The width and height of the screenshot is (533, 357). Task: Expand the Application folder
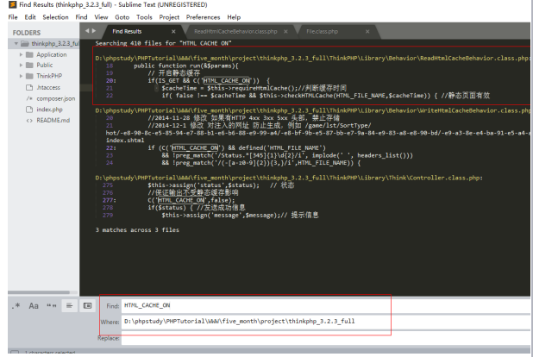(21, 54)
